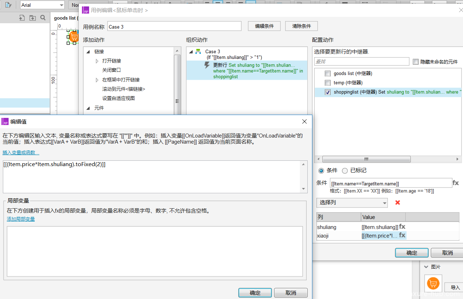Image resolution: width=463 pixels, height=299 pixels.
Task: Click the fx icon in xiaoji row
Action: click(x=403, y=235)
